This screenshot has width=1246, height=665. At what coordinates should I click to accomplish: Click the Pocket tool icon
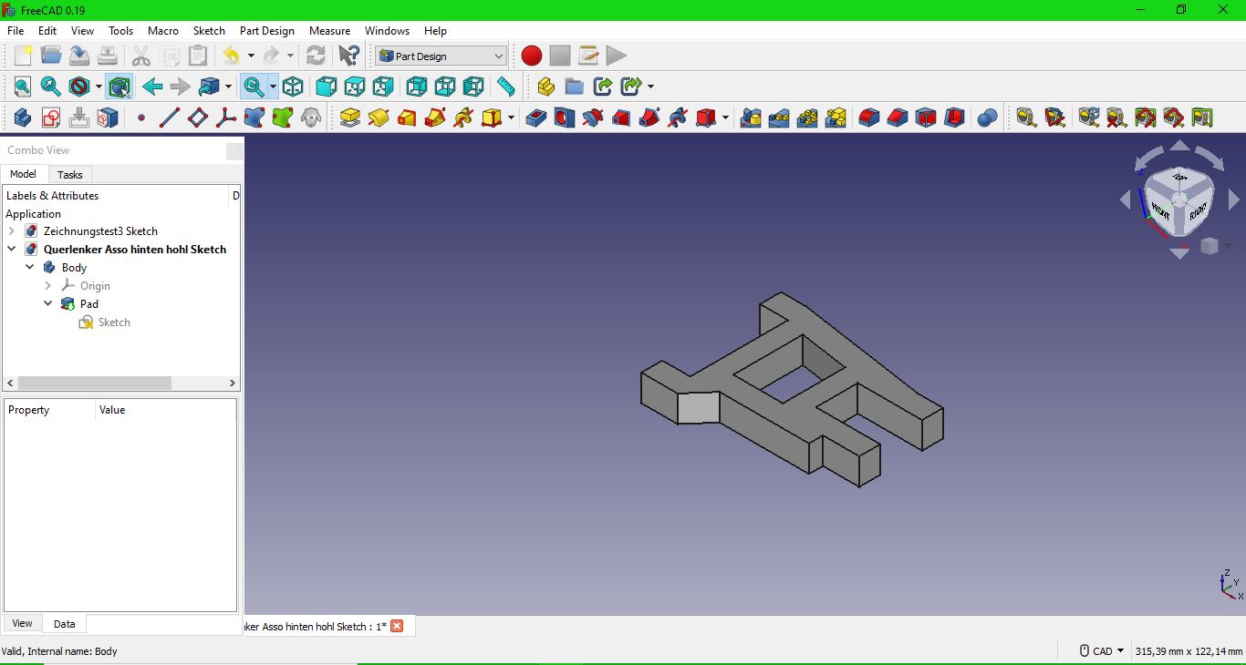click(x=536, y=118)
